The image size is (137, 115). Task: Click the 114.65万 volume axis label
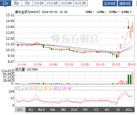click(x=8, y=71)
